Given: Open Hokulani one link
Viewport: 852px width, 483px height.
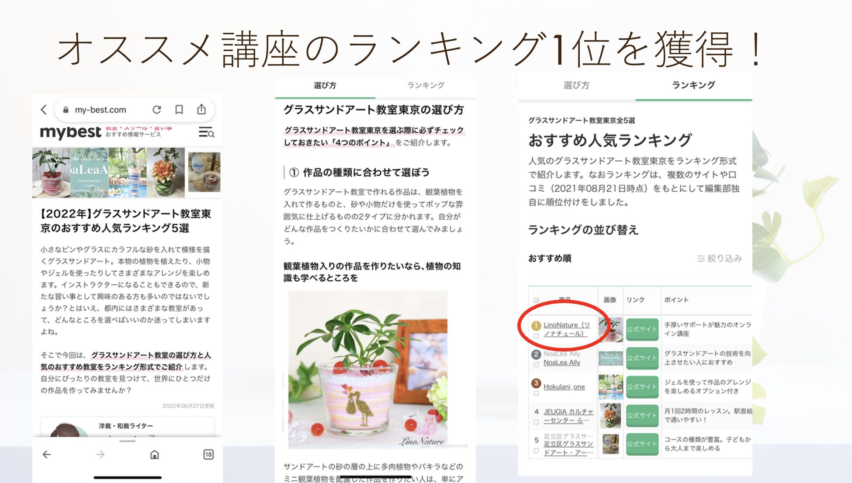Looking at the screenshot, I should [564, 387].
